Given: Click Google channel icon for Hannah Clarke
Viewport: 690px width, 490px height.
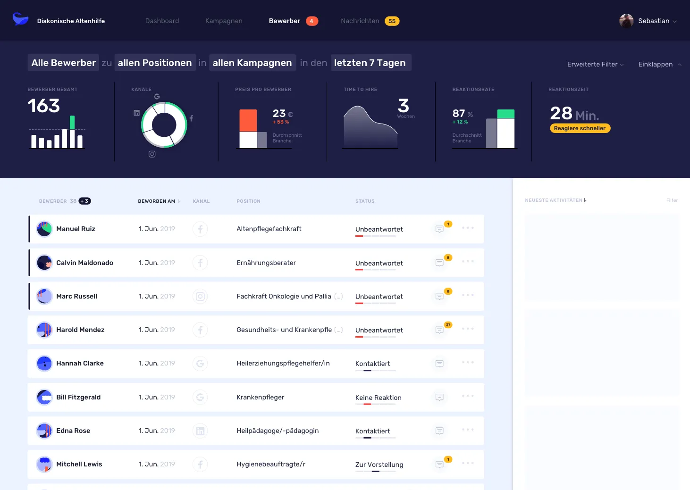Looking at the screenshot, I should tap(200, 364).
